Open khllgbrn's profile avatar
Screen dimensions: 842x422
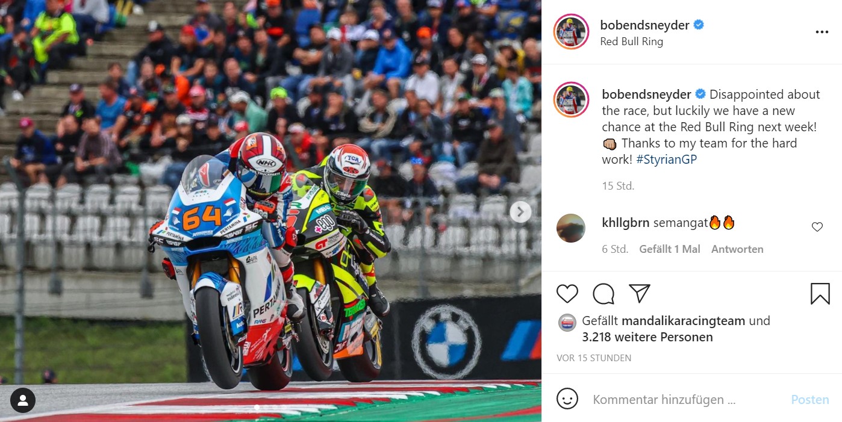pos(571,228)
